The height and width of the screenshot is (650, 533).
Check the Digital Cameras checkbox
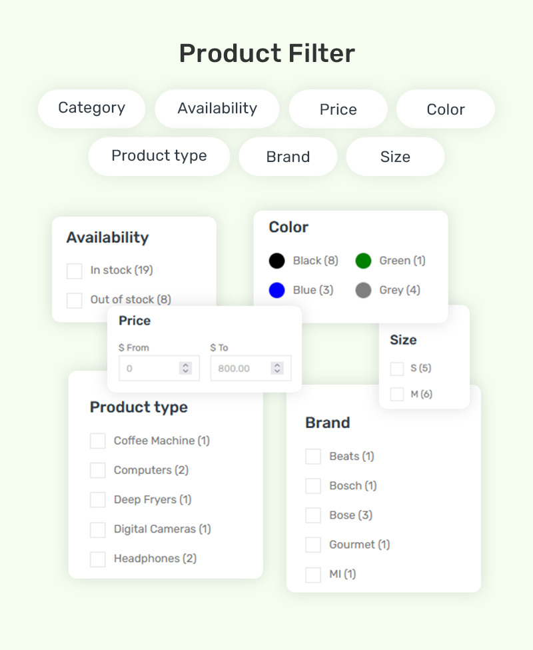(x=98, y=530)
